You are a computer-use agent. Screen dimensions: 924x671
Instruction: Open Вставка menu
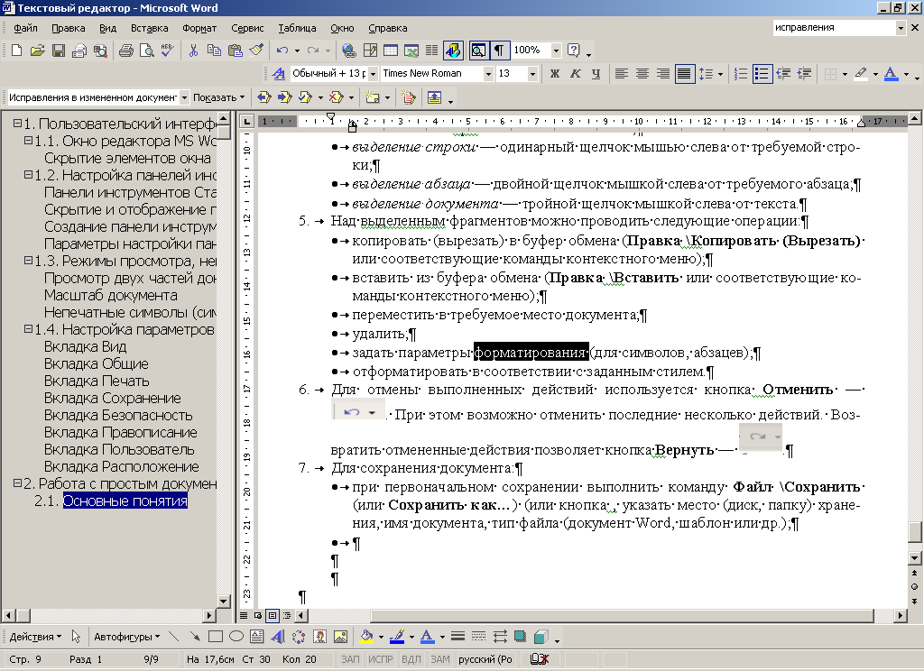tap(149, 28)
